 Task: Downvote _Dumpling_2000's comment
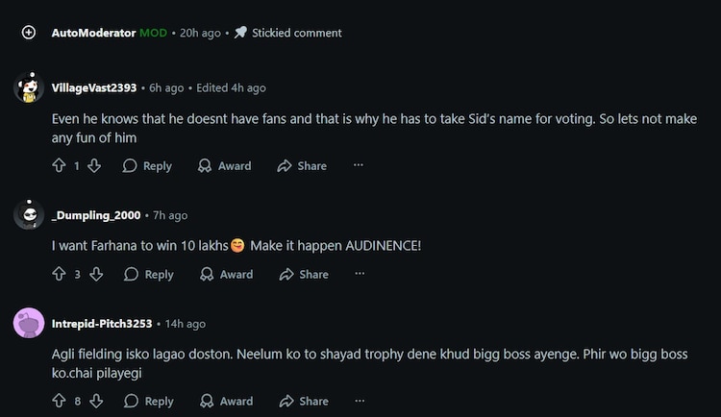coord(96,275)
